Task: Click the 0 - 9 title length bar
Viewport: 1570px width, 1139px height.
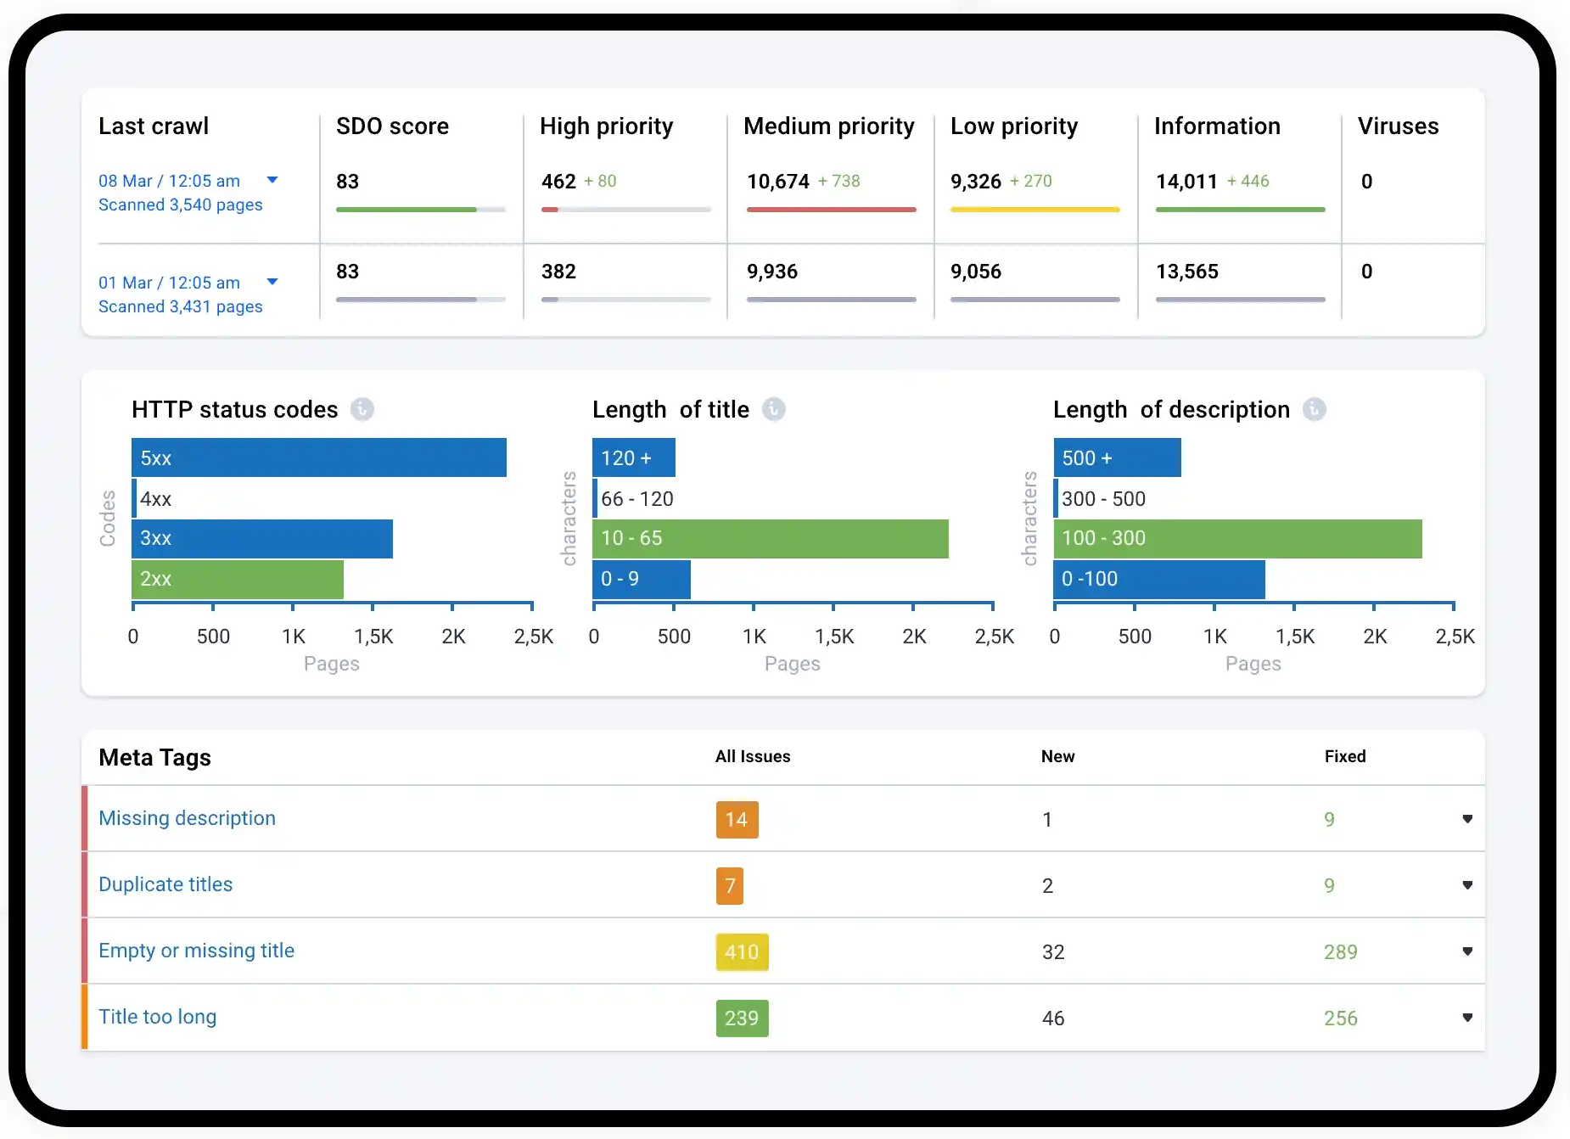Action: click(642, 580)
